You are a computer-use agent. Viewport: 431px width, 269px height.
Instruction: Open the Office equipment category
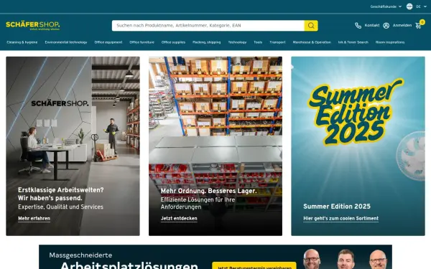point(108,42)
